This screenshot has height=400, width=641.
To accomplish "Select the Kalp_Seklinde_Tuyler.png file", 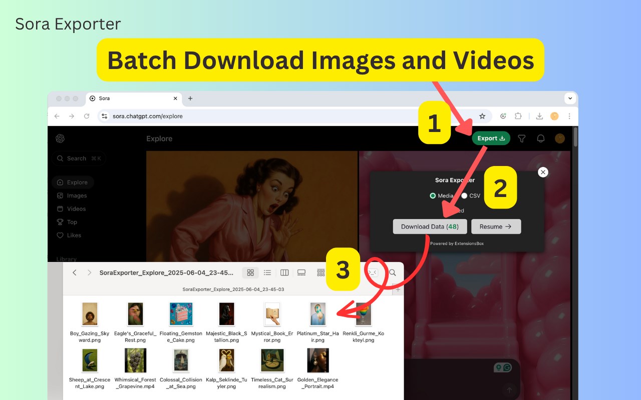I will click(226, 369).
